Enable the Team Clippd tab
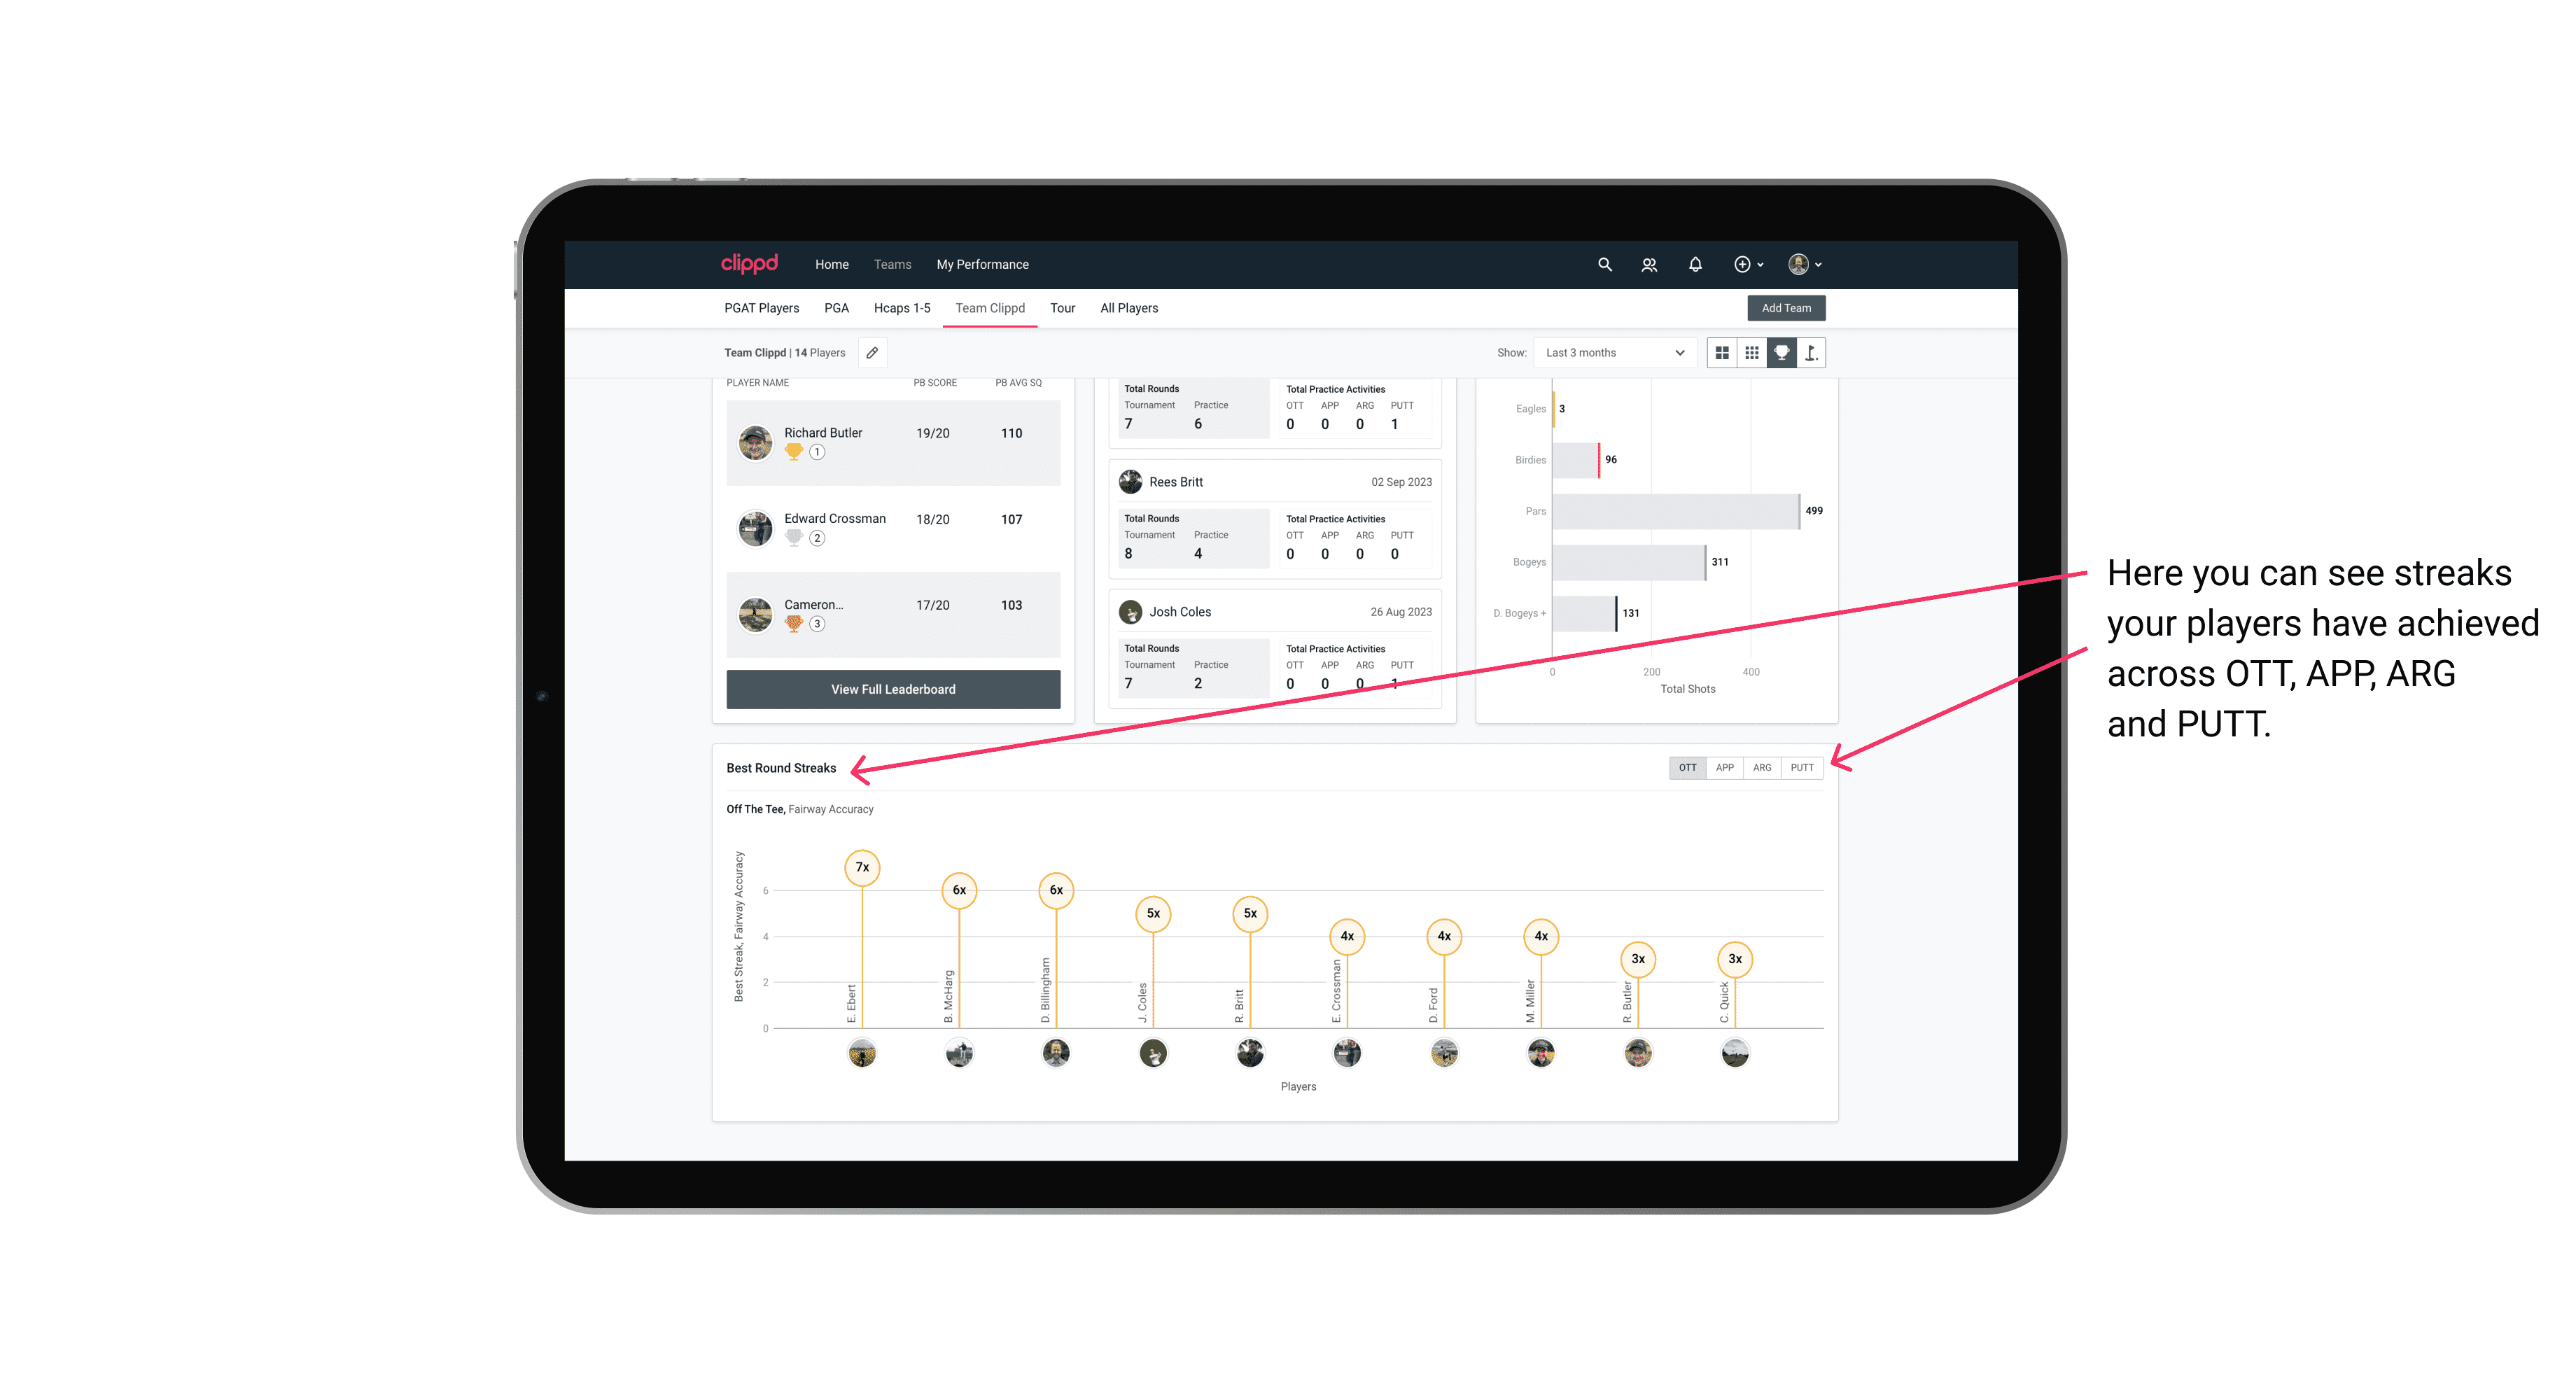2576x1386 pixels. tap(990, 309)
